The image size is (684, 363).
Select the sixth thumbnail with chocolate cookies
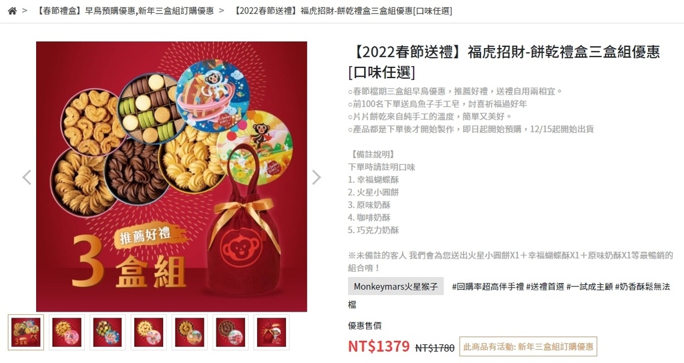pos(230,332)
